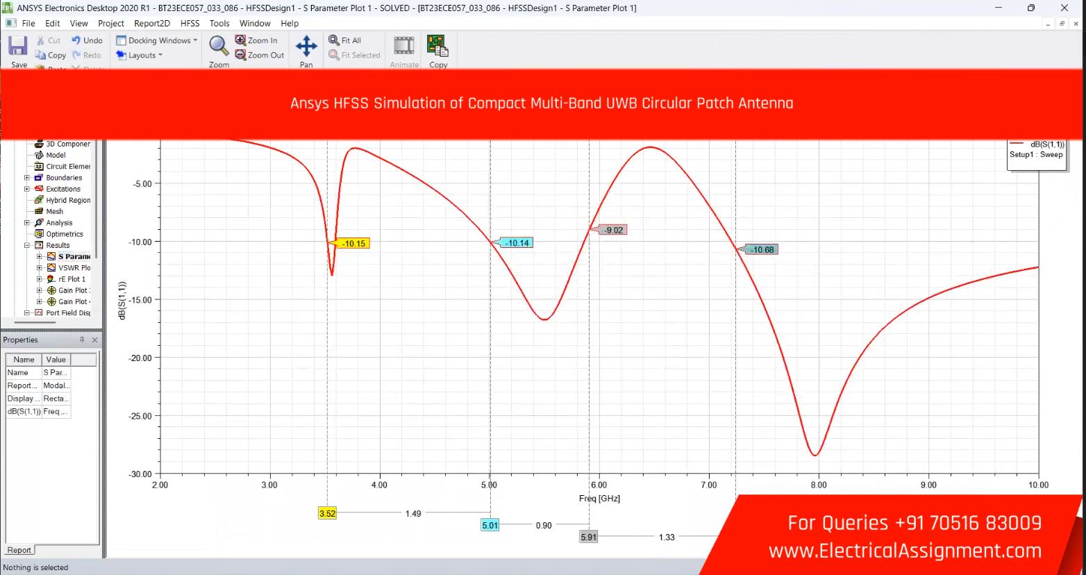This screenshot has height=575, width=1086.
Task: Click the S Par... name value cell
Action: click(56, 373)
